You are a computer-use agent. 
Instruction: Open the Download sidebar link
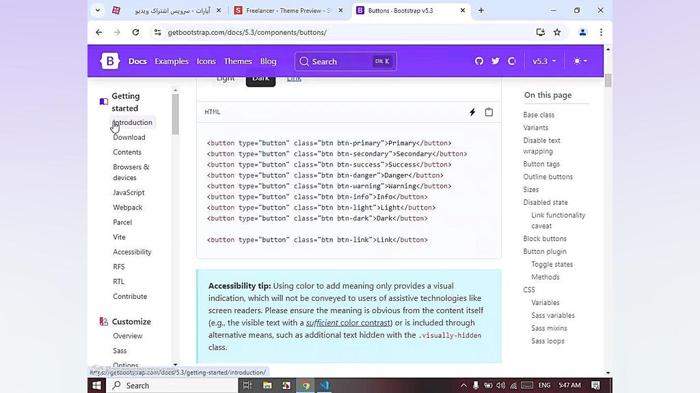pyautogui.click(x=129, y=137)
